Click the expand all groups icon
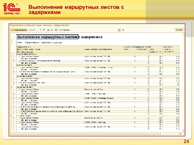Viewport: 194px width, 145px height. click(x=40, y=30)
